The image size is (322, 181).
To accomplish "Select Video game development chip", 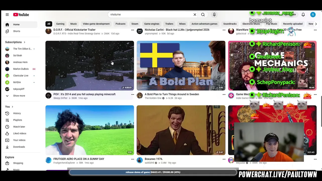I will point(96,24).
